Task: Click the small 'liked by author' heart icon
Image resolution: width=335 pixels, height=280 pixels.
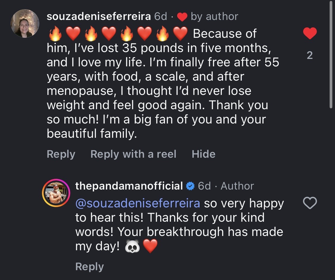Action: 182,17
